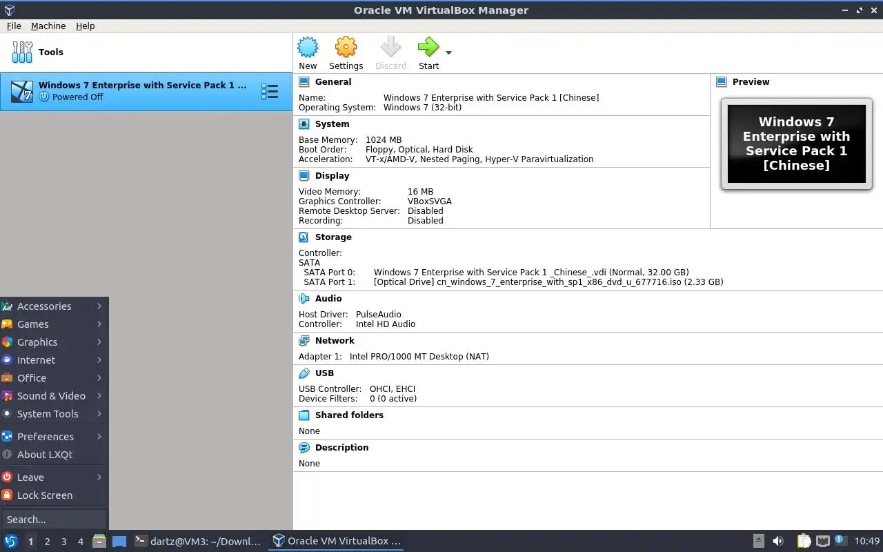Click the 'Floppy, Optical, Hard Disk' boot order text

tap(419, 149)
